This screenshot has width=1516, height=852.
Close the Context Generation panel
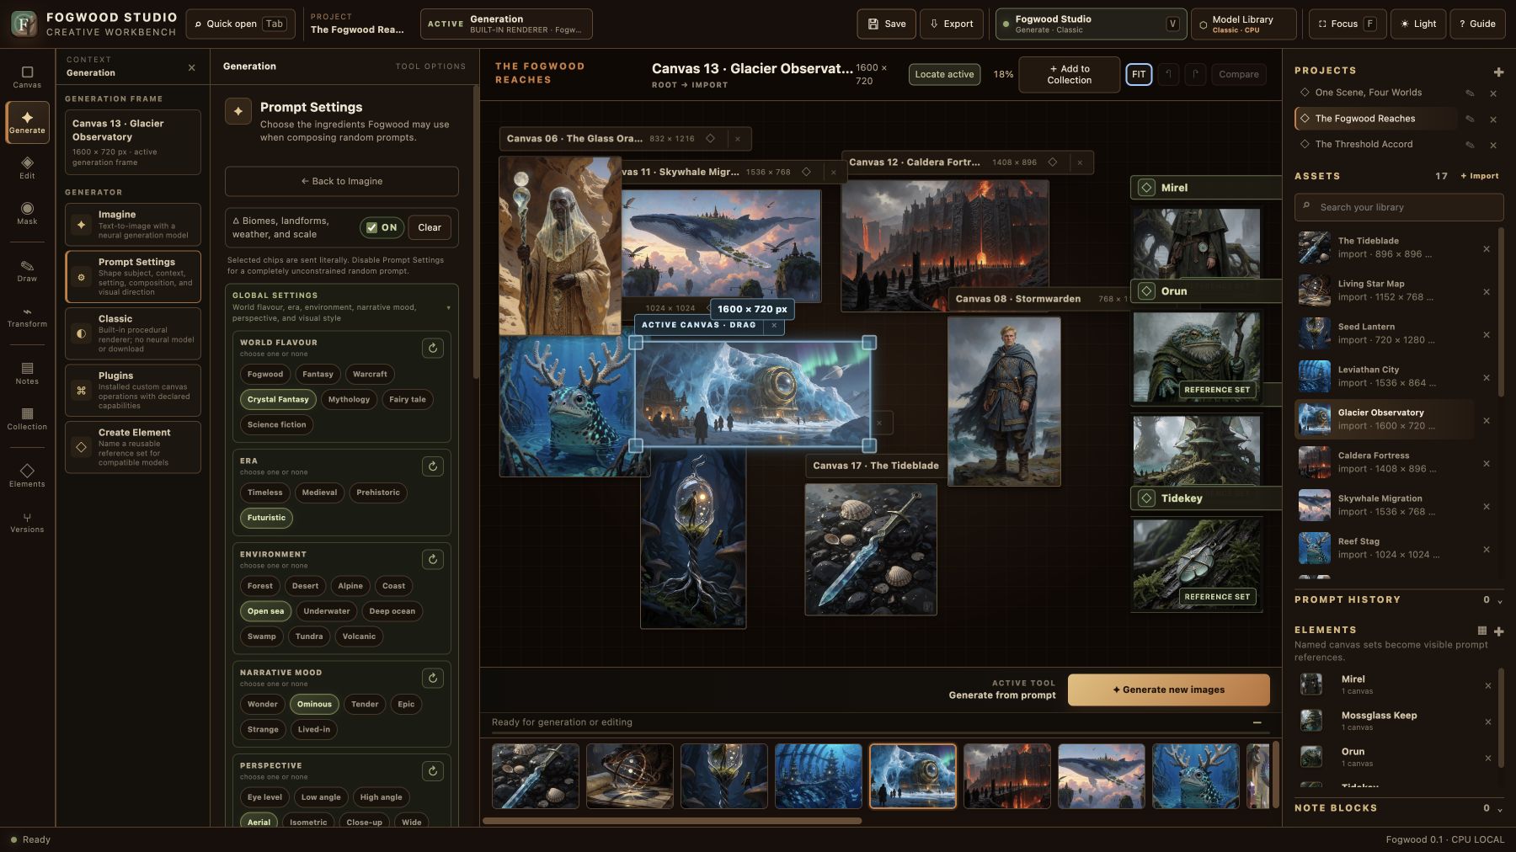click(x=191, y=67)
